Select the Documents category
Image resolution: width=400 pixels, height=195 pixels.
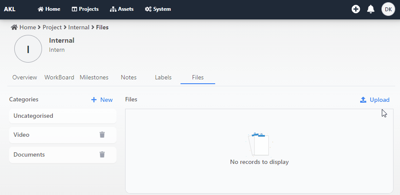(x=63, y=154)
